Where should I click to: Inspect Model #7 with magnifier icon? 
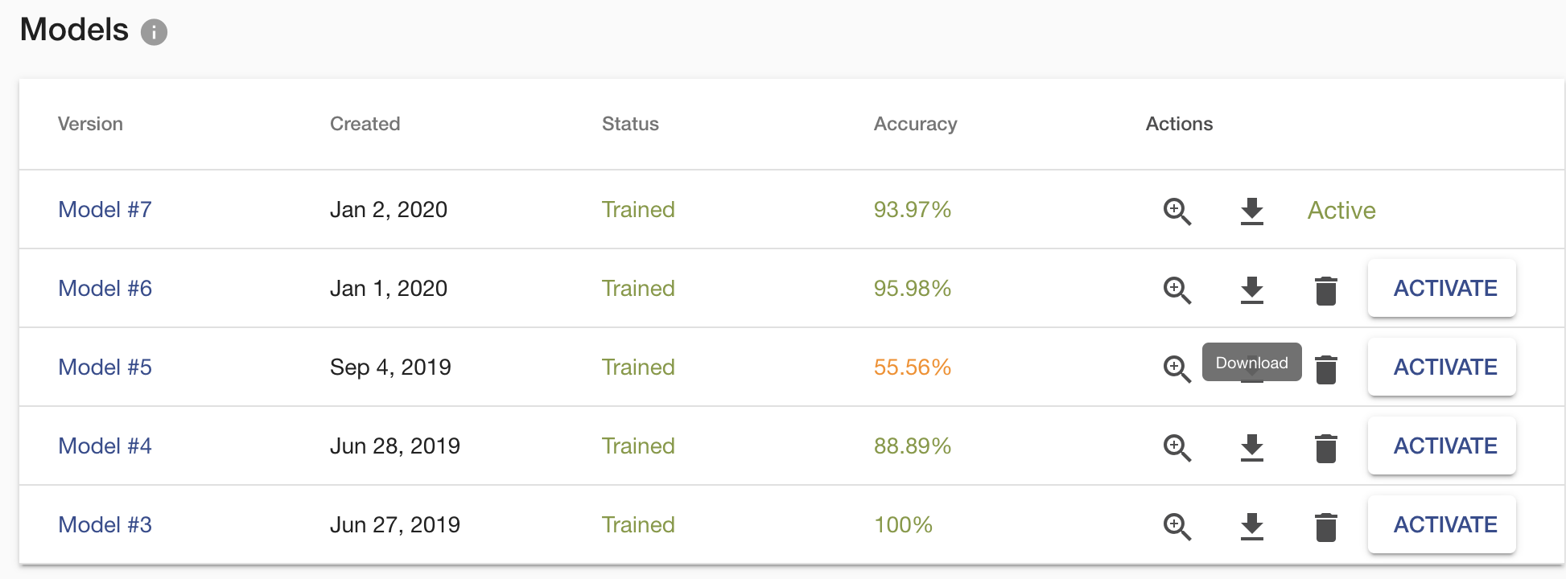point(1177,211)
